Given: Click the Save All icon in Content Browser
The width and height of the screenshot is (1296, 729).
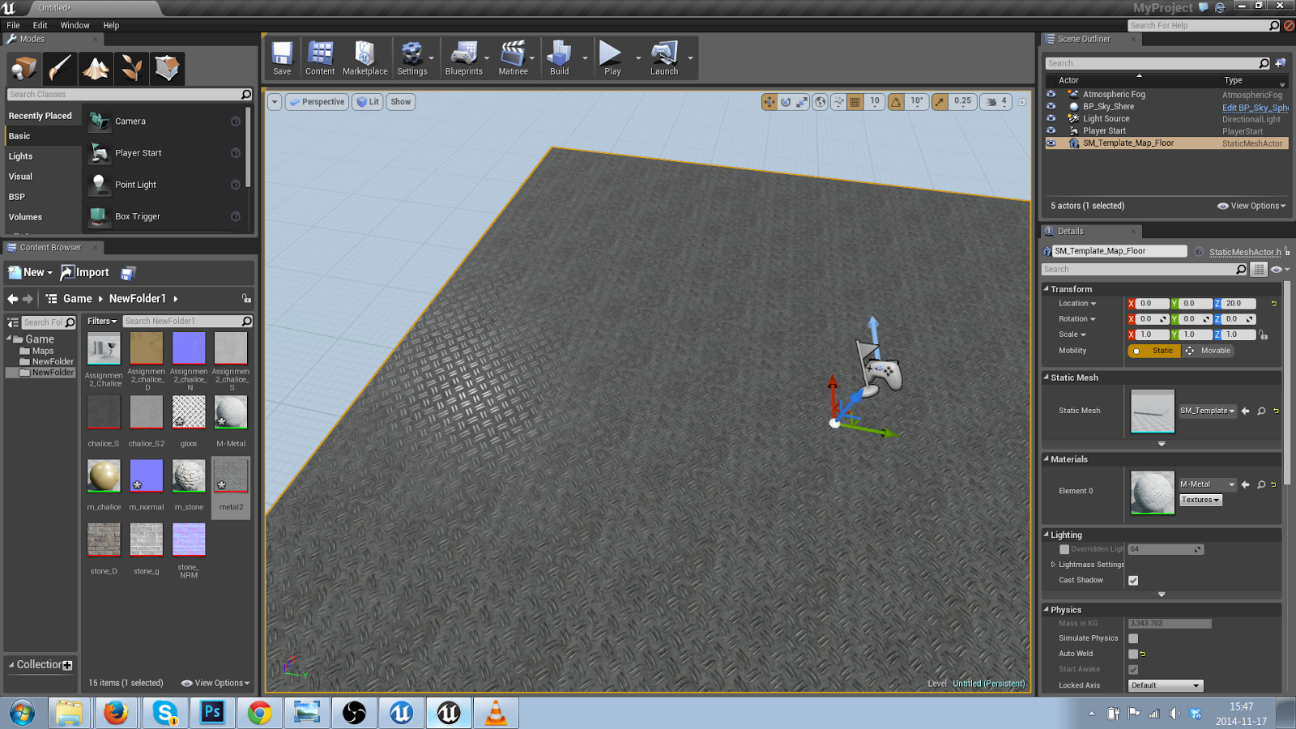Looking at the screenshot, I should tap(128, 273).
